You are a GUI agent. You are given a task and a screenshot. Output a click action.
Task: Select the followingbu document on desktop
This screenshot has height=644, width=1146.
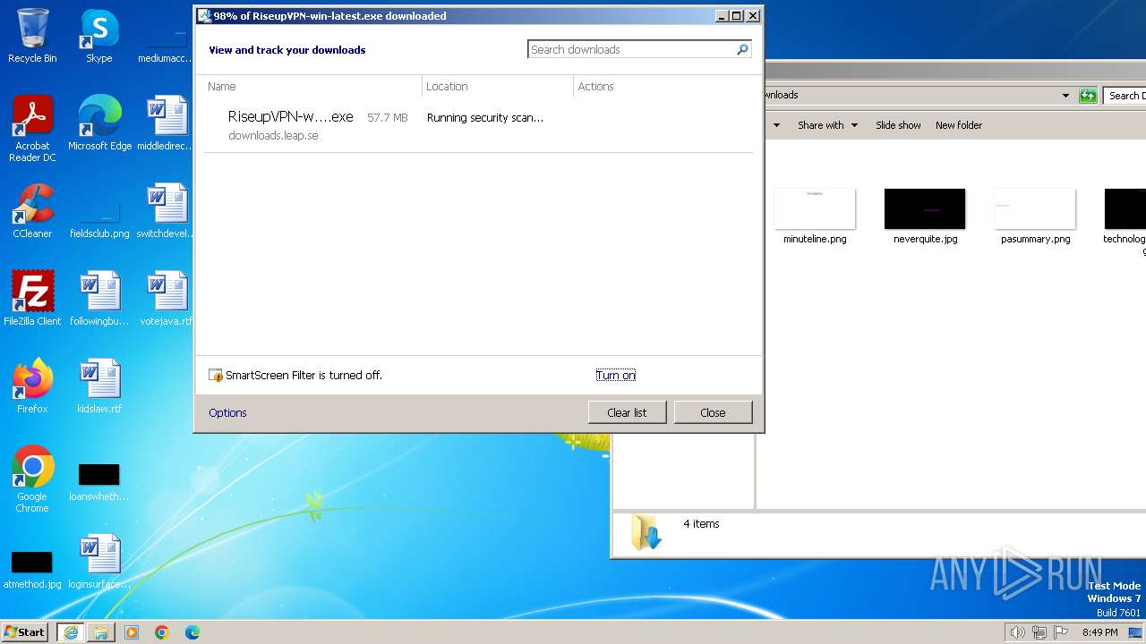coord(99,299)
